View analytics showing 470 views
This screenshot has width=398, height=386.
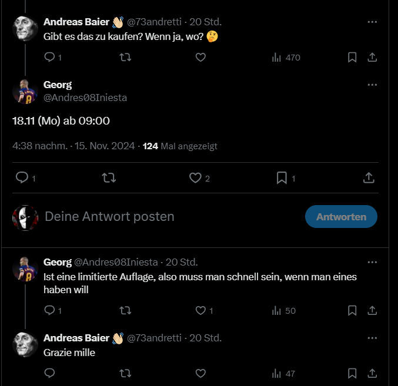[x=286, y=58]
